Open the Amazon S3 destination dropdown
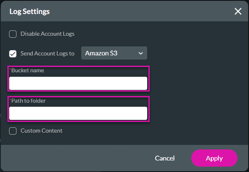The image size is (249, 172). pos(114,53)
